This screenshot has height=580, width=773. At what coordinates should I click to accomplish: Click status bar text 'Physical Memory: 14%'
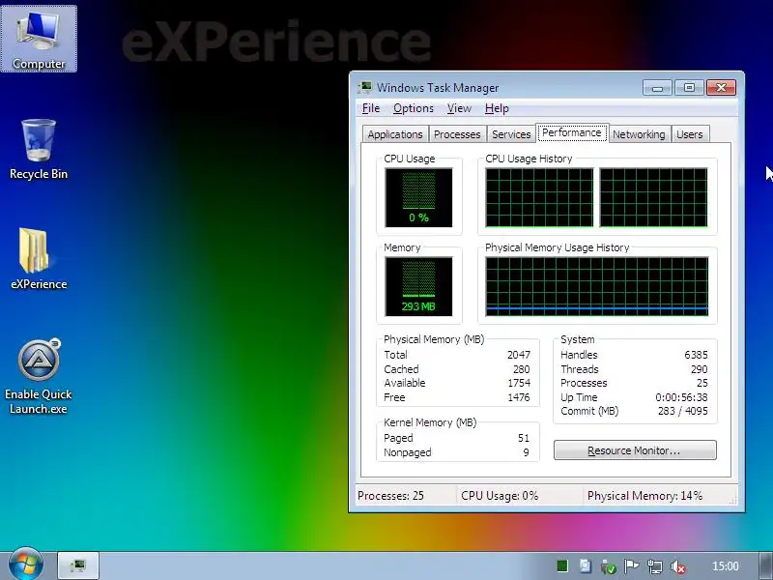click(x=644, y=496)
